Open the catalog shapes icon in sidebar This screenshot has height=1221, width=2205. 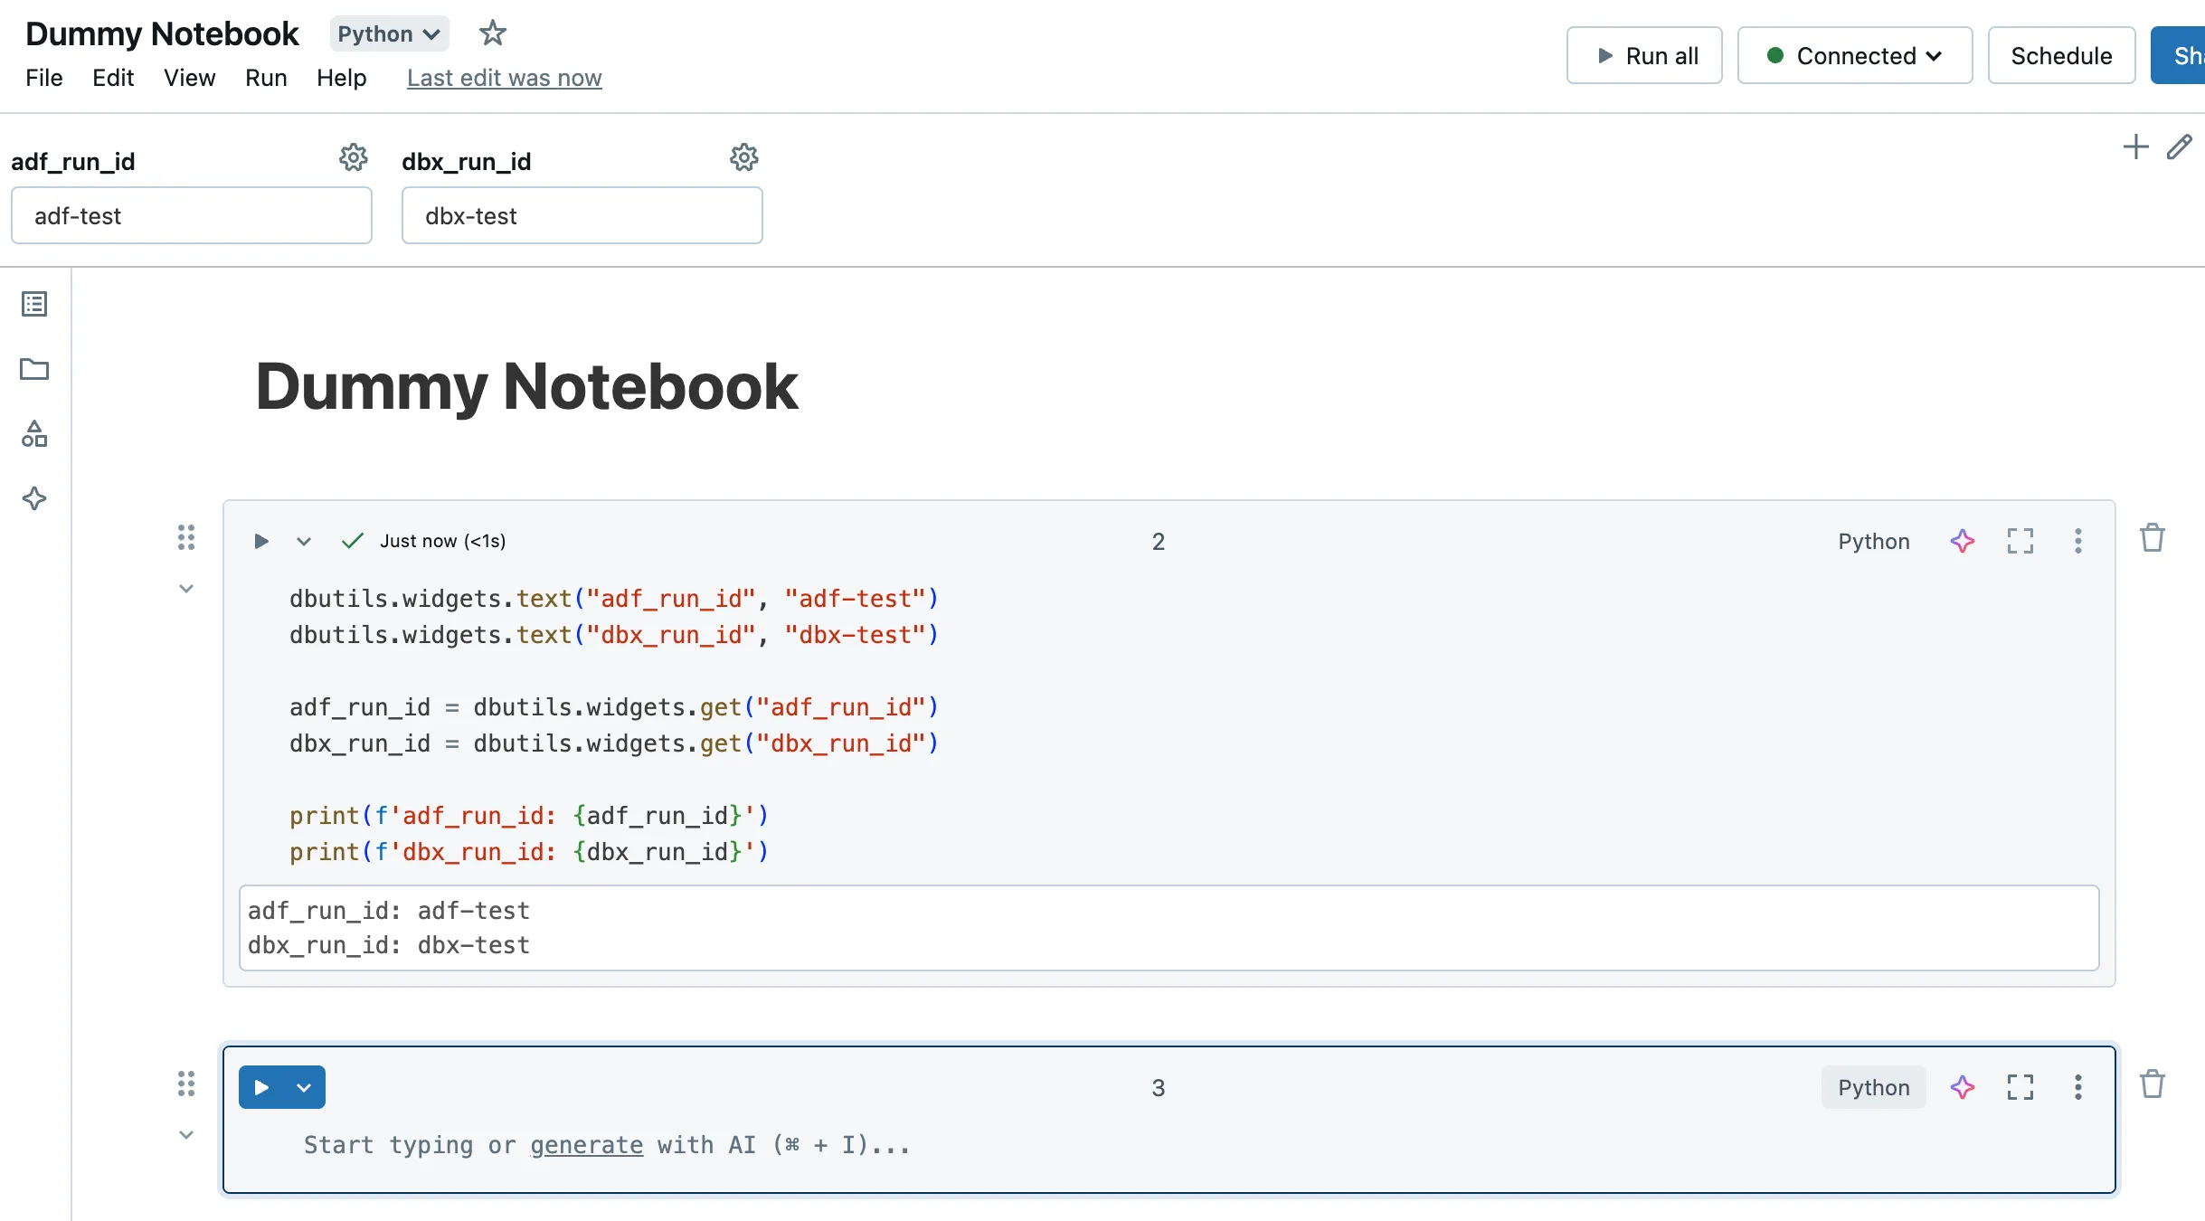(x=34, y=434)
